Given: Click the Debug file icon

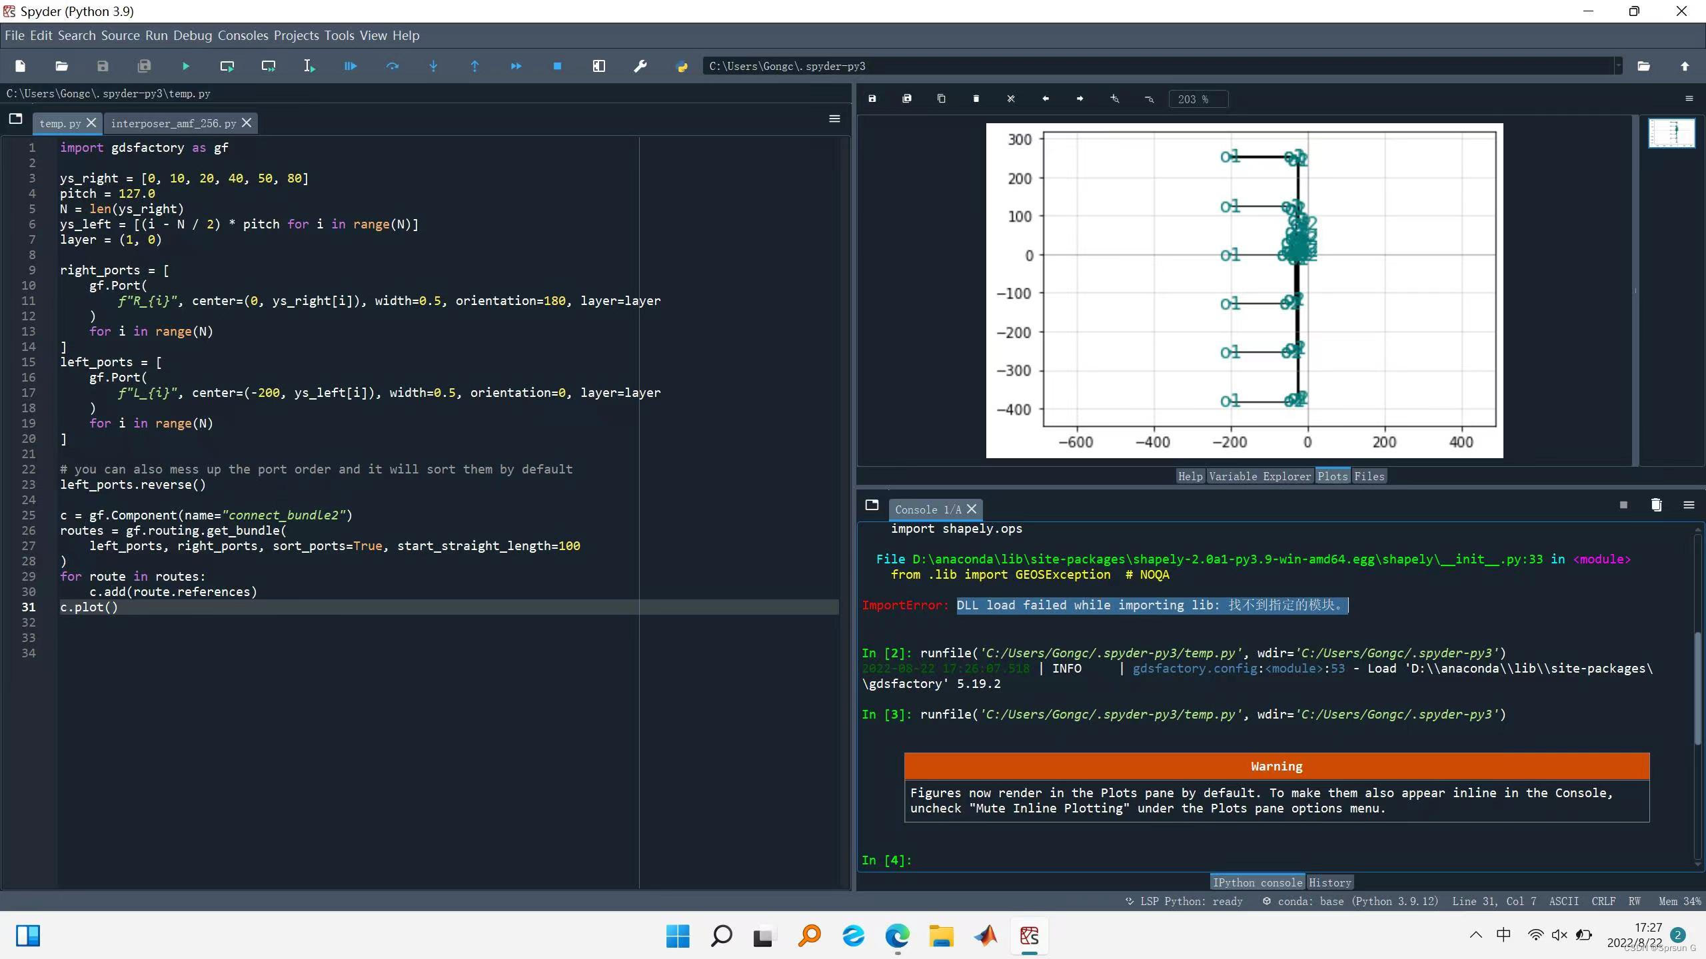Looking at the screenshot, I should click(x=351, y=66).
